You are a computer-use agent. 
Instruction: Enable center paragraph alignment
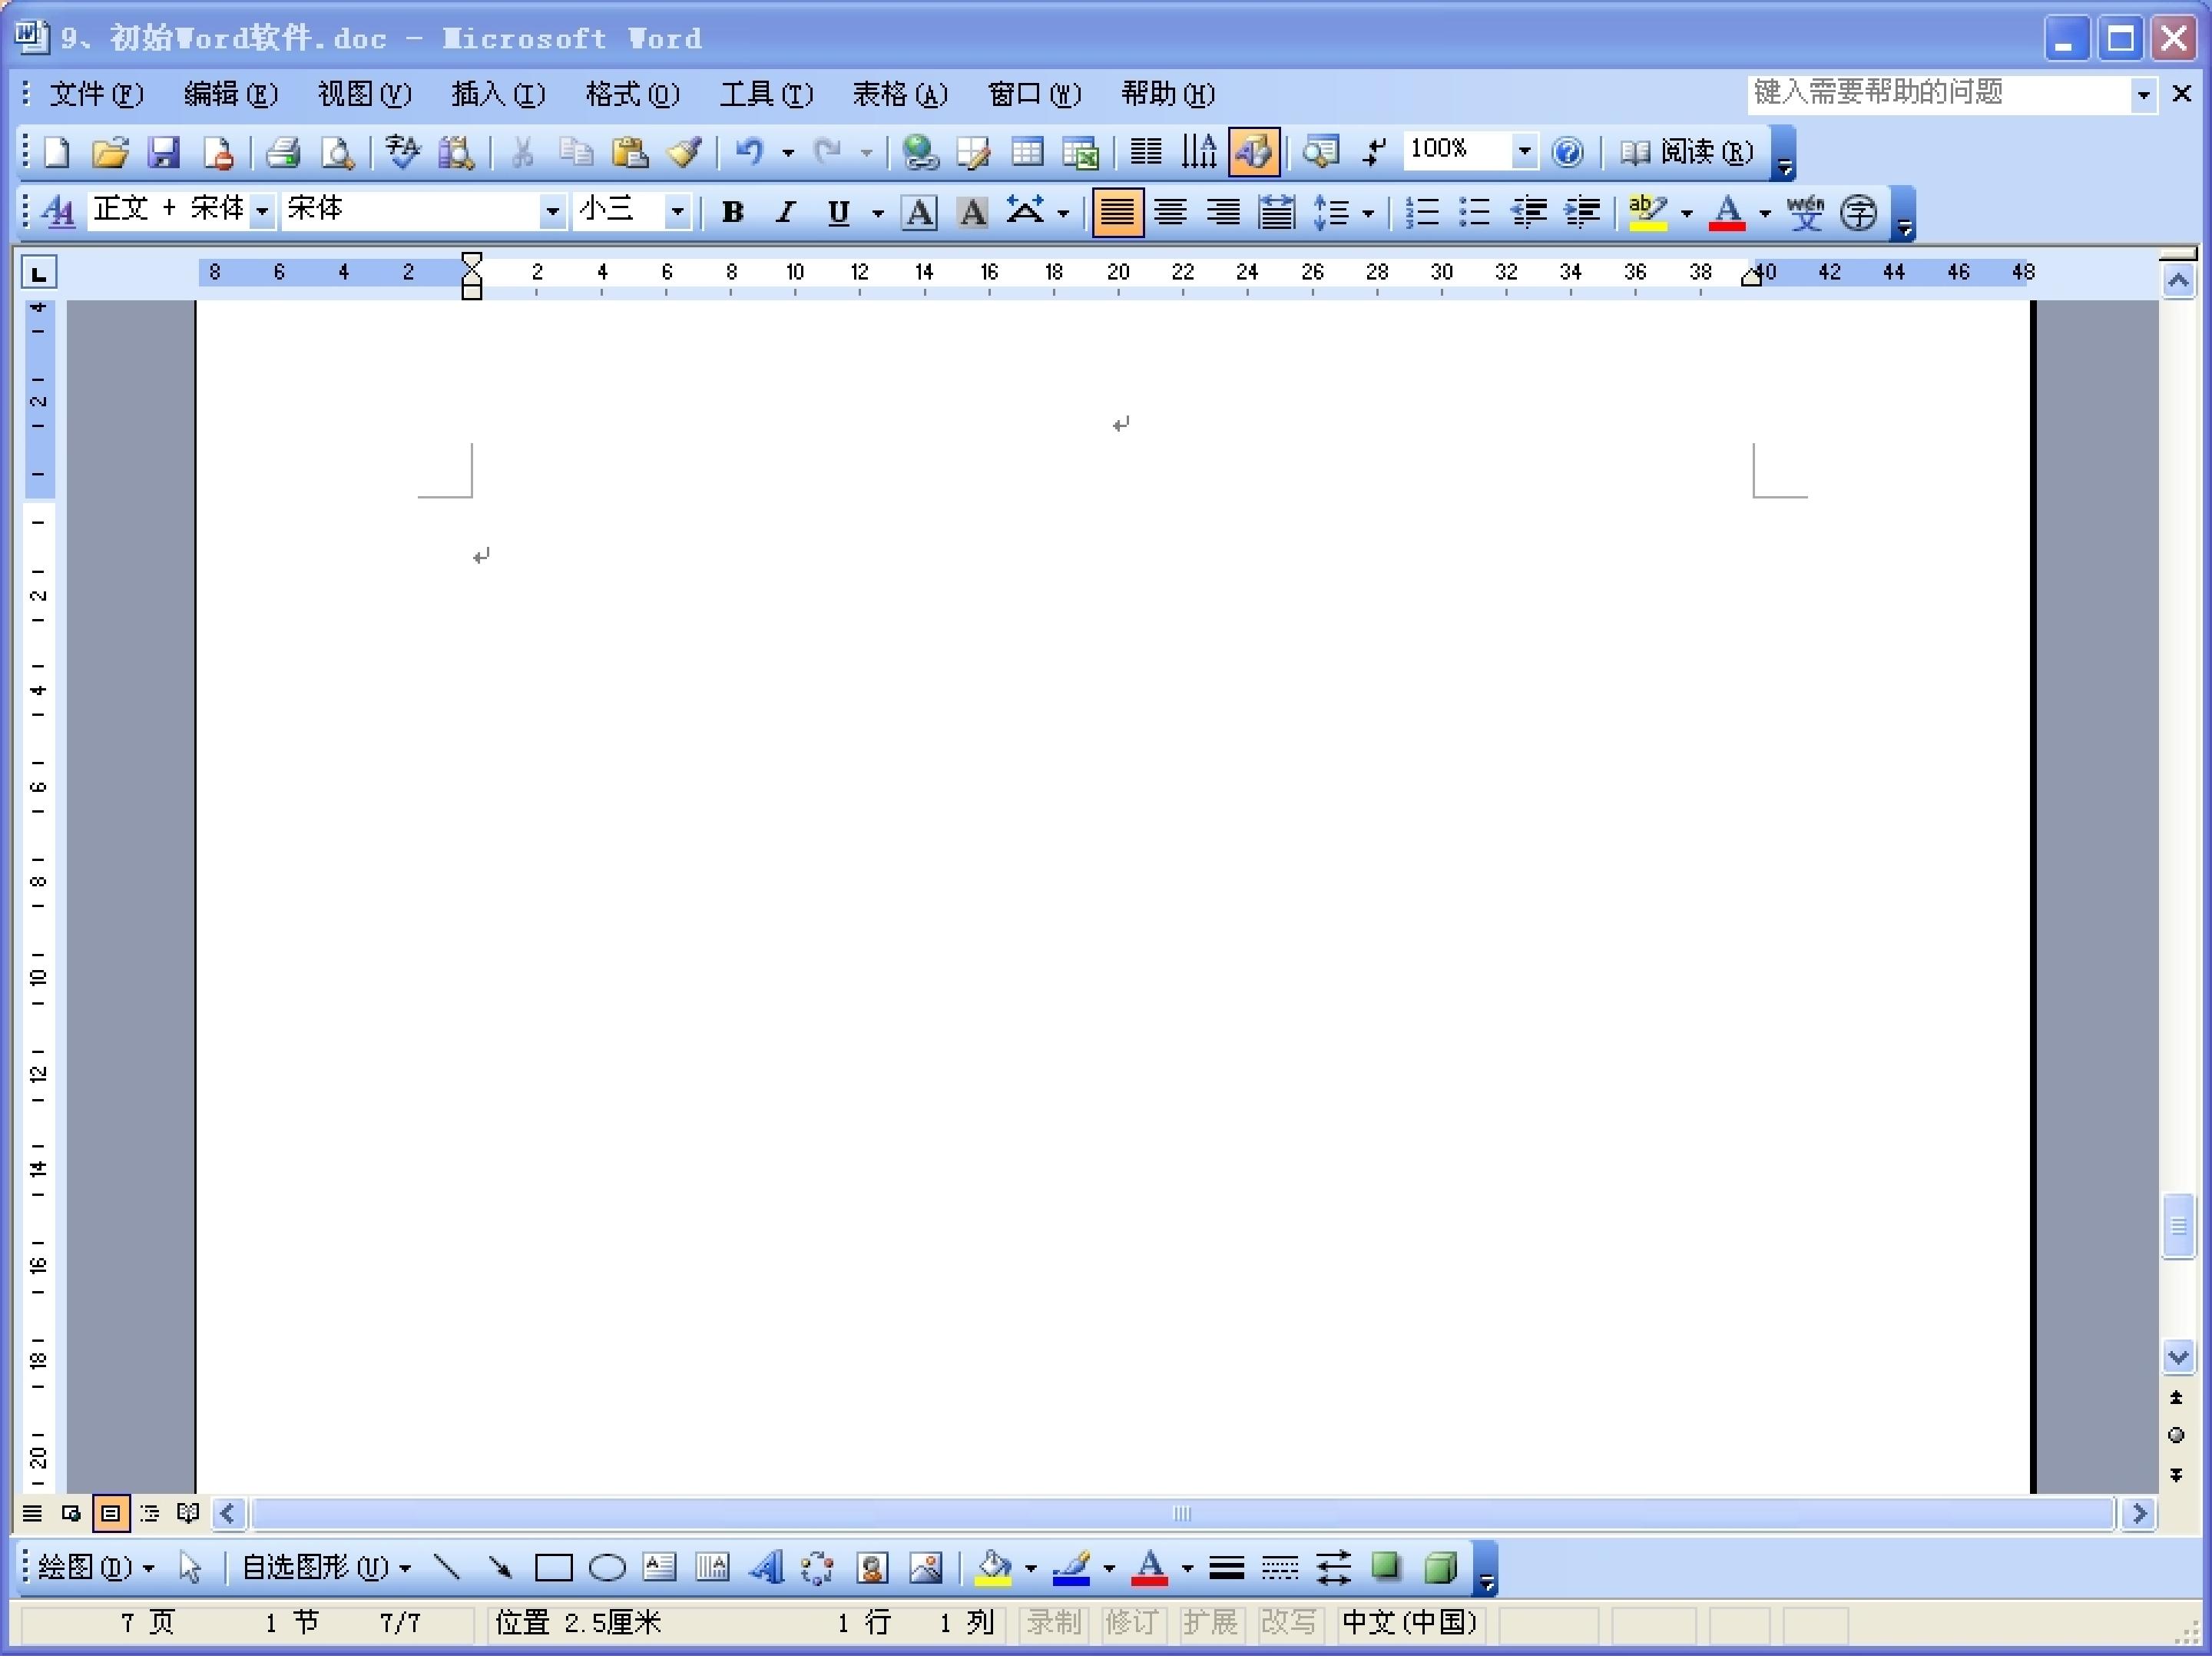click(x=1170, y=212)
